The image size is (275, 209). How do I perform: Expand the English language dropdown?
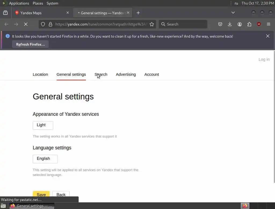[x=45, y=159]
